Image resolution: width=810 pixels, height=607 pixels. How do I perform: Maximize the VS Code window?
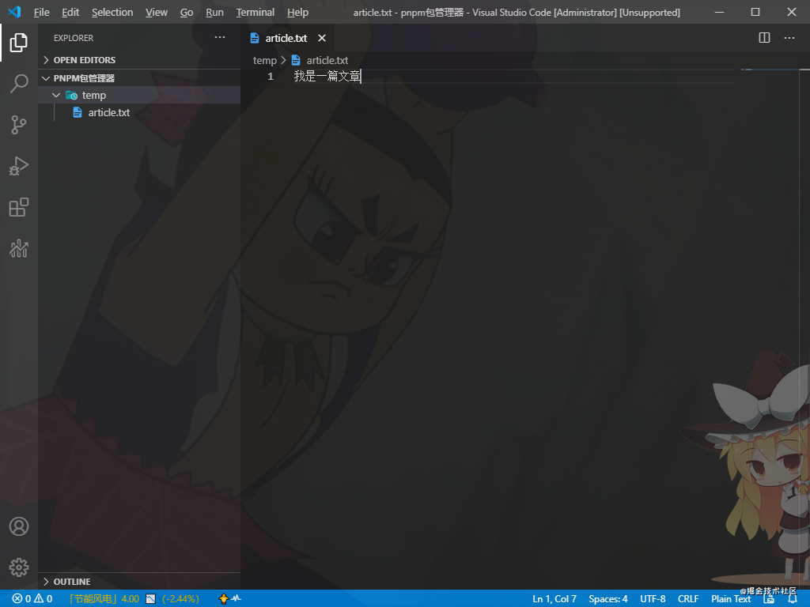755,12
